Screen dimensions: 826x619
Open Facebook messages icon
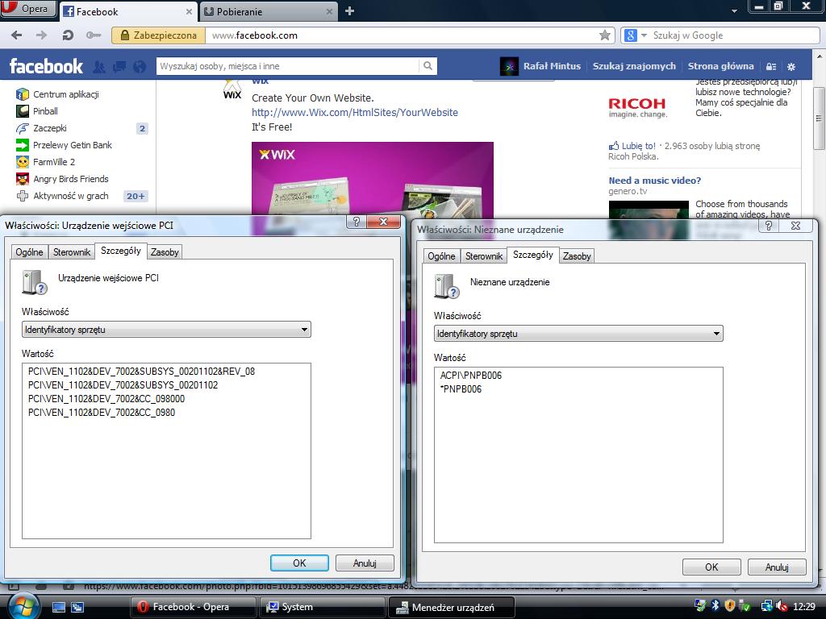tap(119, 67)
